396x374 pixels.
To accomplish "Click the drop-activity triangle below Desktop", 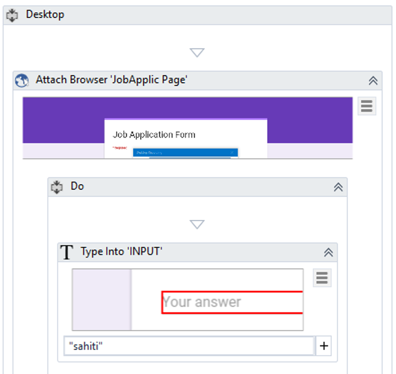I will 197,52.
